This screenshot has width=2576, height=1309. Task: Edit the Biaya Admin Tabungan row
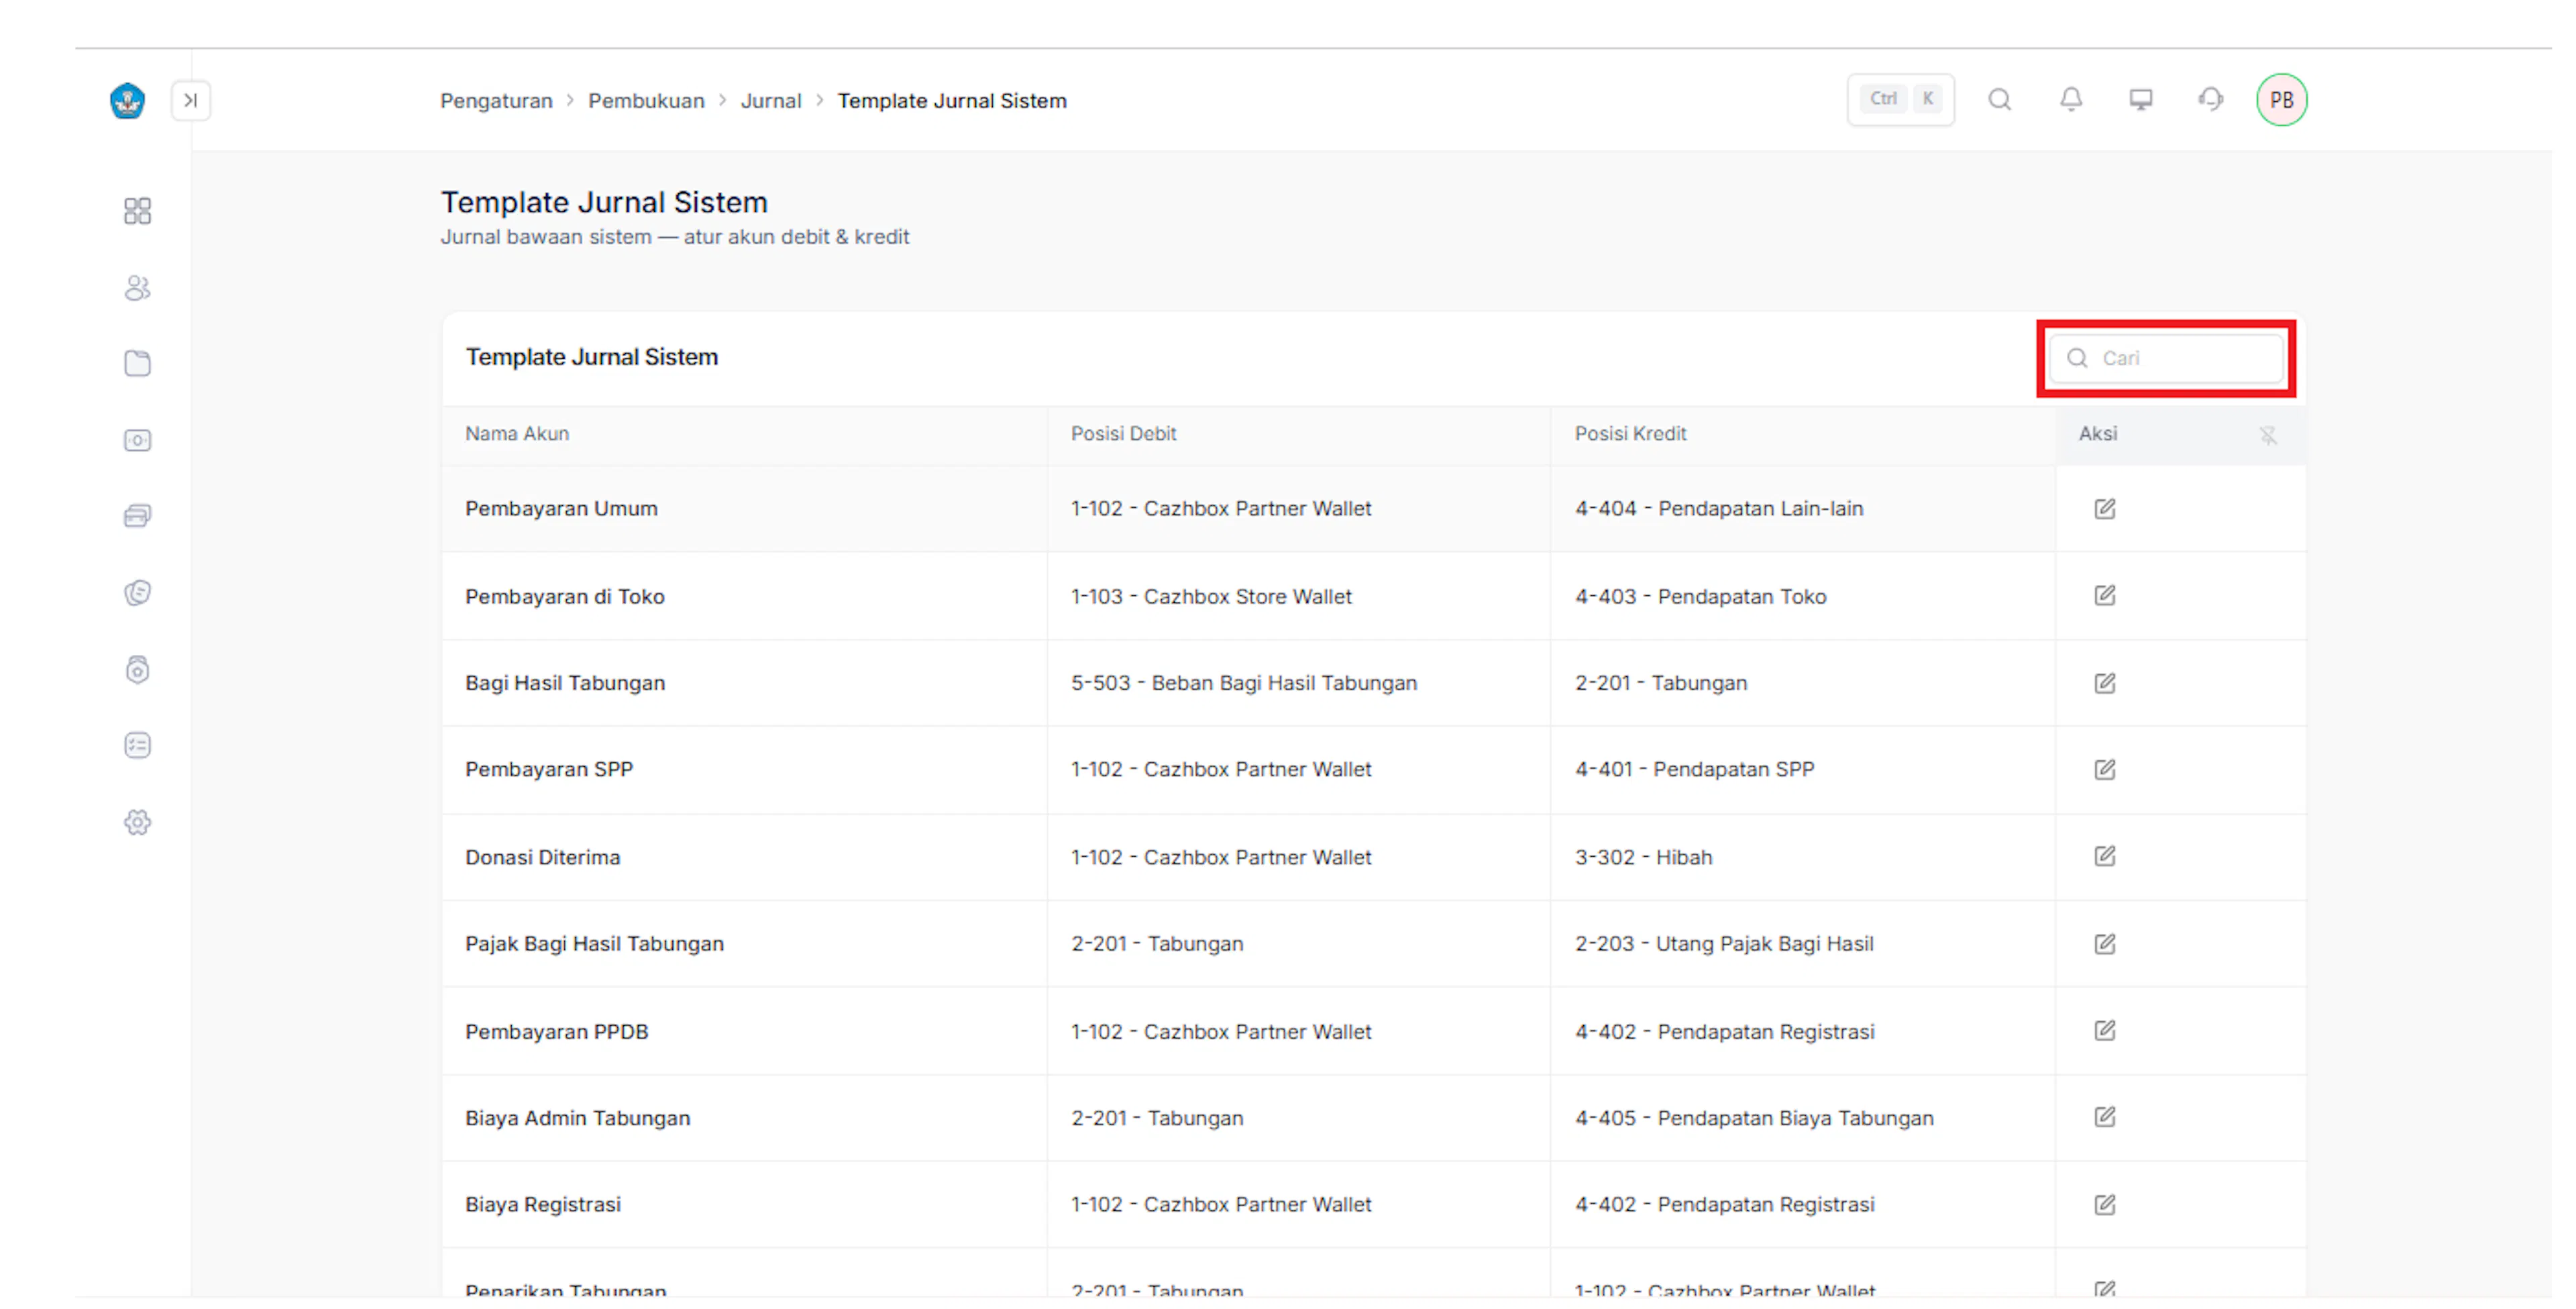(x=2105, y=1117)
